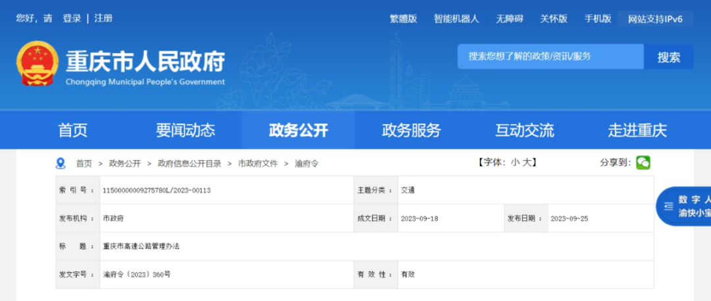Switch to the 要闻动态 tab
Screen dimensions: 711x301
(186, 130)
